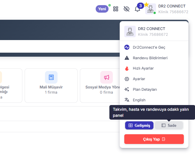Image resolution: width=195 pixels, height=166 pixels.
Task: Switch language to English
Action: point(154,100)
